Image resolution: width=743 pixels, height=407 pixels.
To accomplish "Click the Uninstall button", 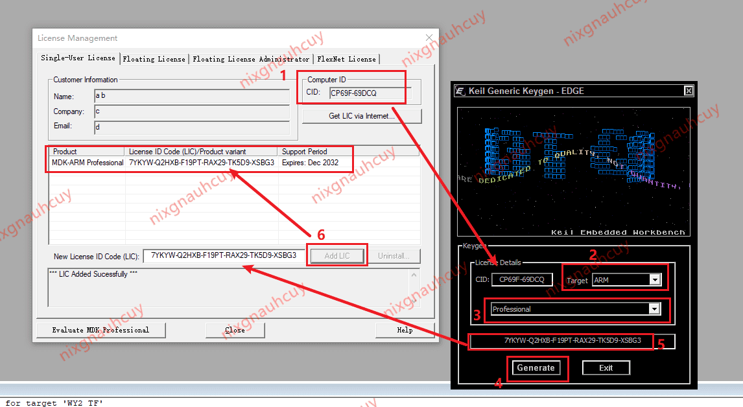I will (x=394, y=256).
